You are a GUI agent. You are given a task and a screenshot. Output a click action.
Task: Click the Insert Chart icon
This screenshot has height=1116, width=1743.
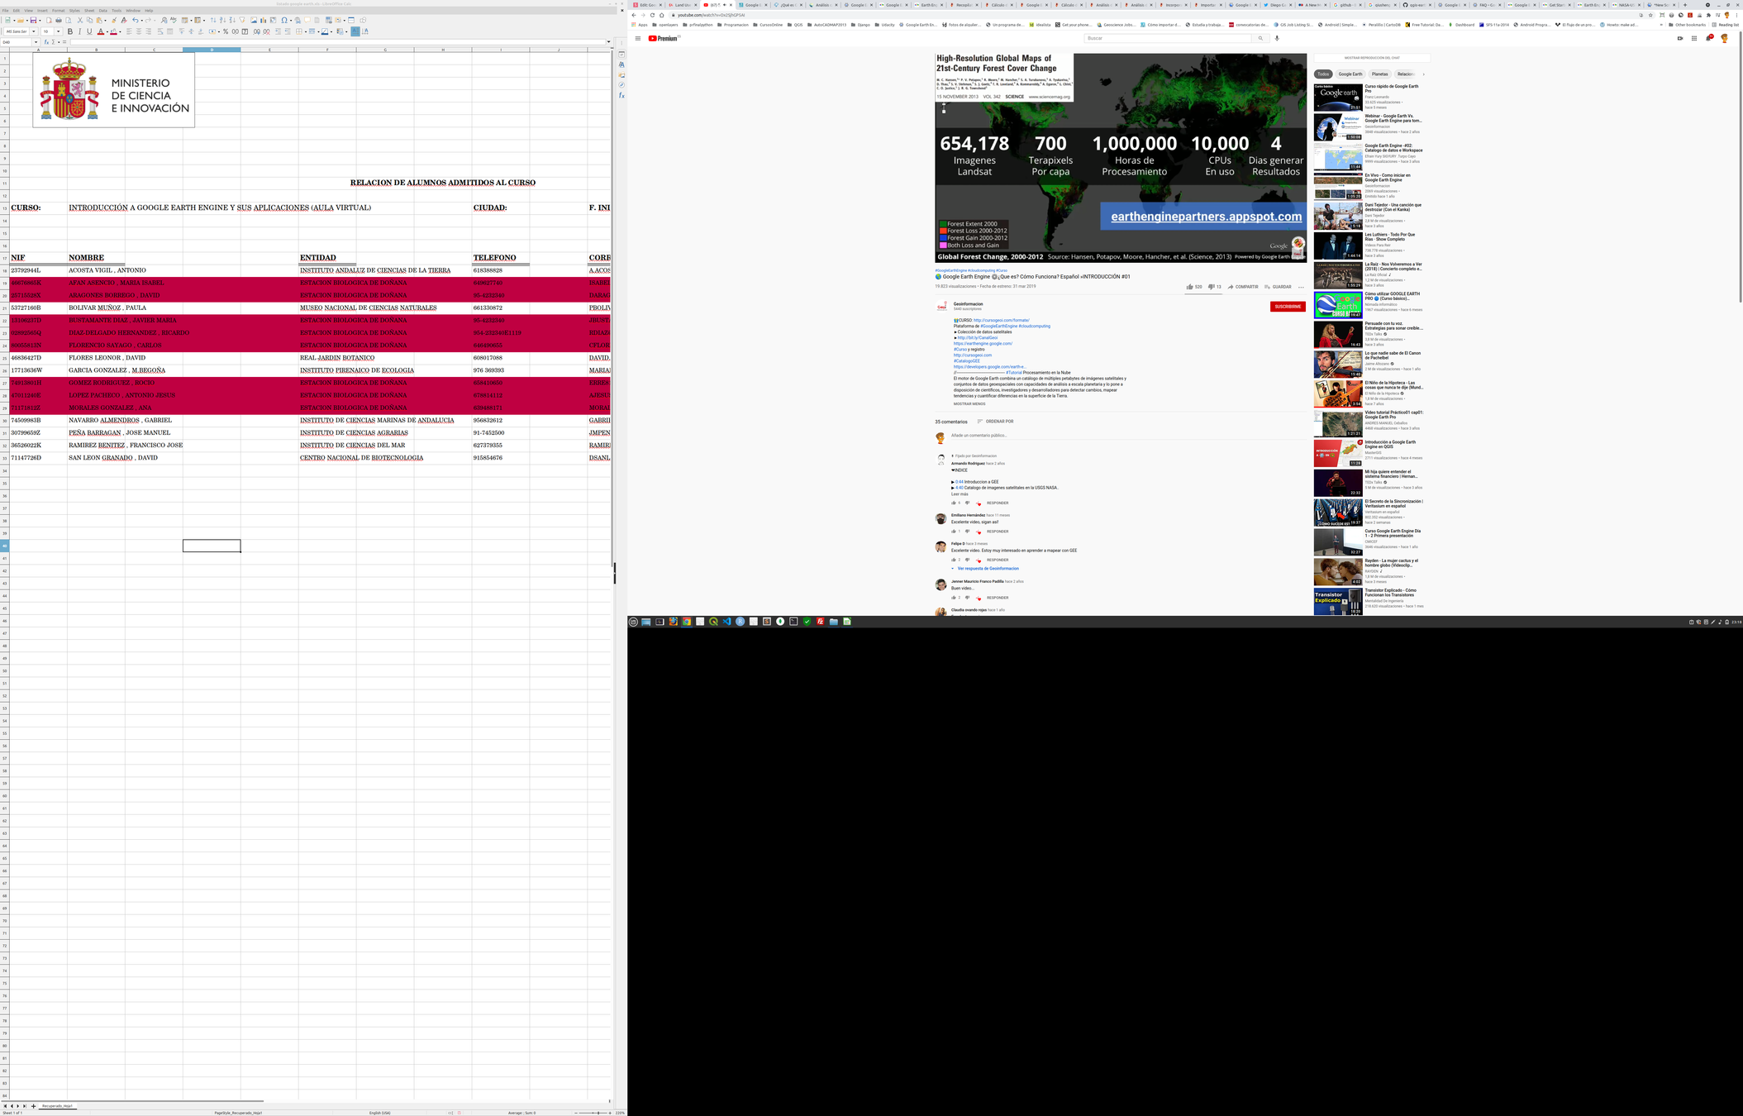(263, 20)
